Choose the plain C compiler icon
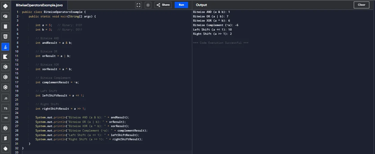The width and height of the screenshot is (375, 154). (x=5, y=67)
